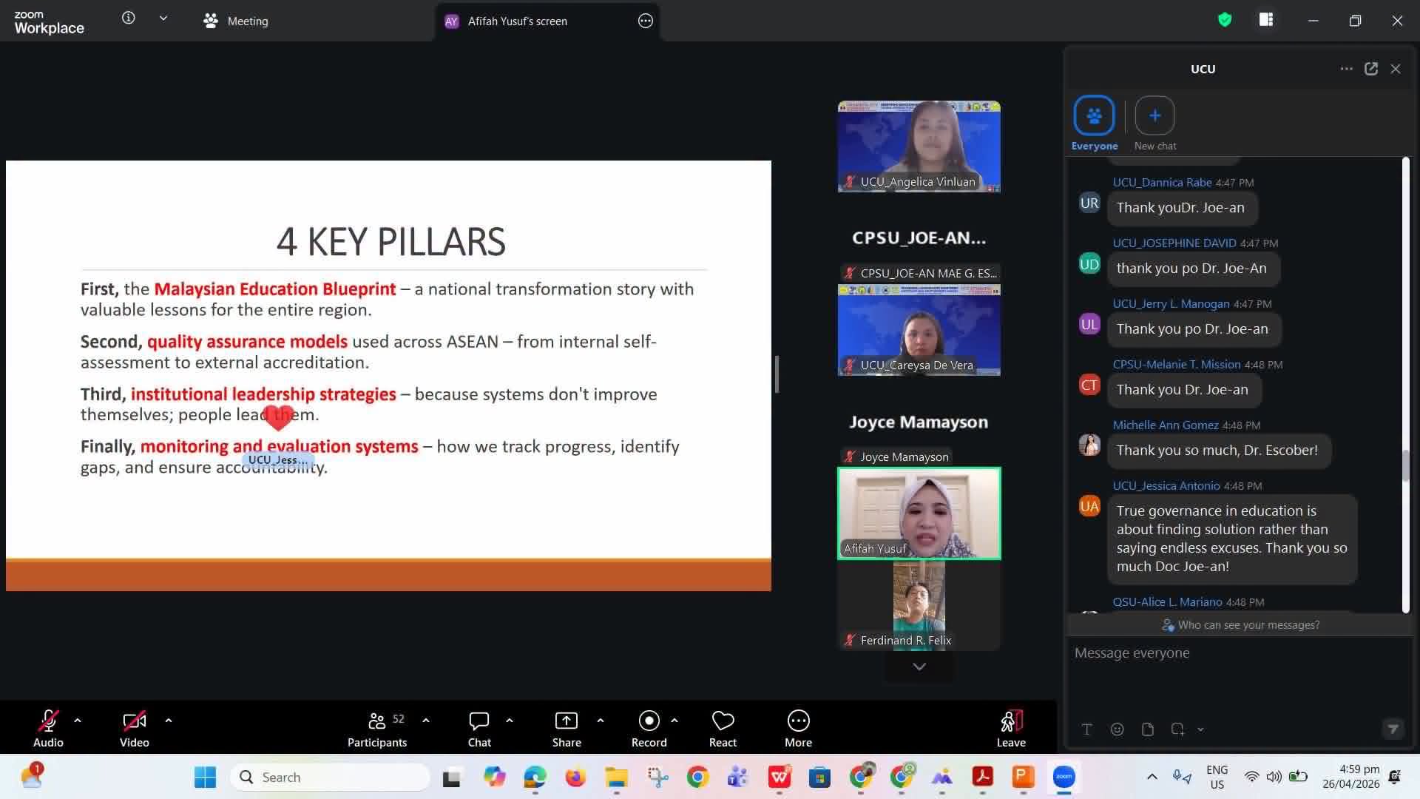The width and height of the screenshot is (1420, 799).
Task: Open Firefox from the taskbar
Action: pyautogui.click(x=575, y=778)
